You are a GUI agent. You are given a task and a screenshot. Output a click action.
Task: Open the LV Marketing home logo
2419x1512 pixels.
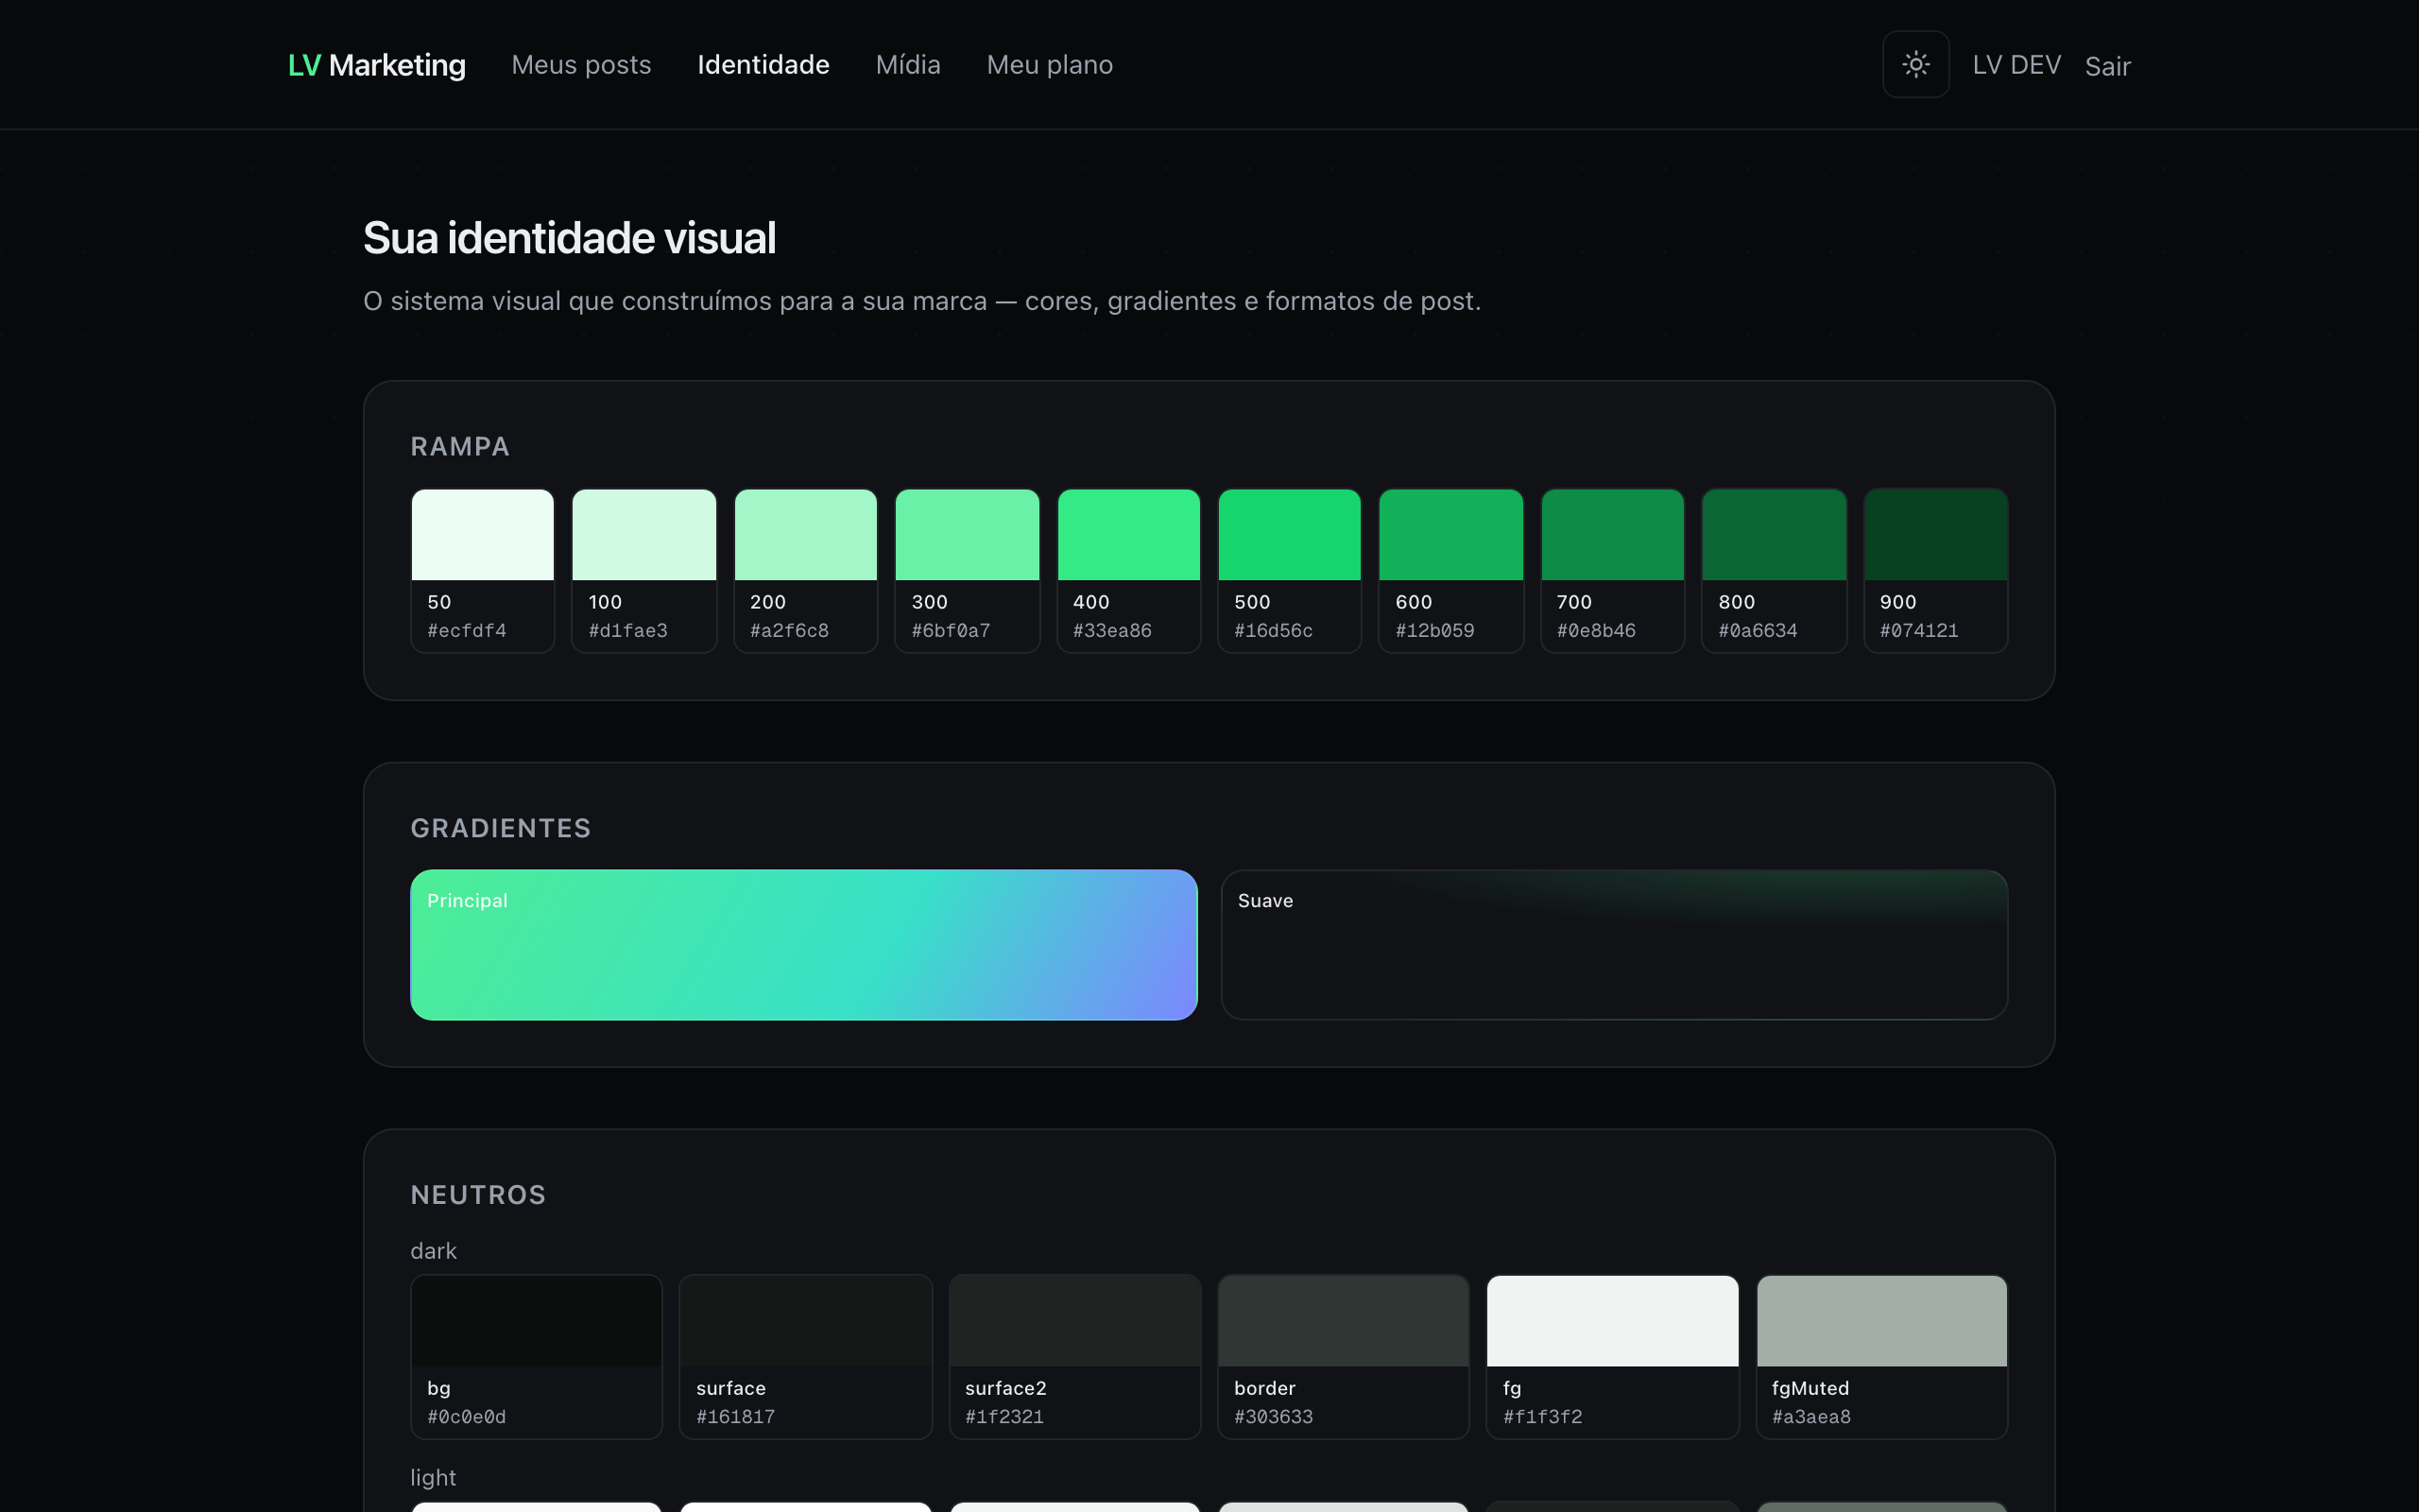coord(377,65)
